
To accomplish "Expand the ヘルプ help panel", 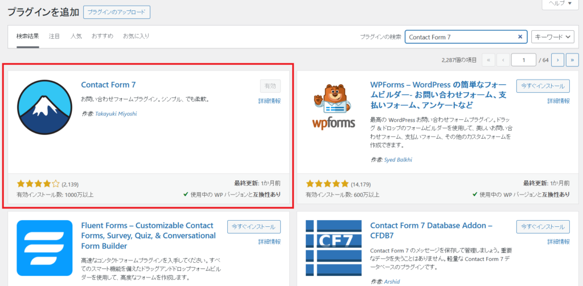I will [x=560, y=3].
